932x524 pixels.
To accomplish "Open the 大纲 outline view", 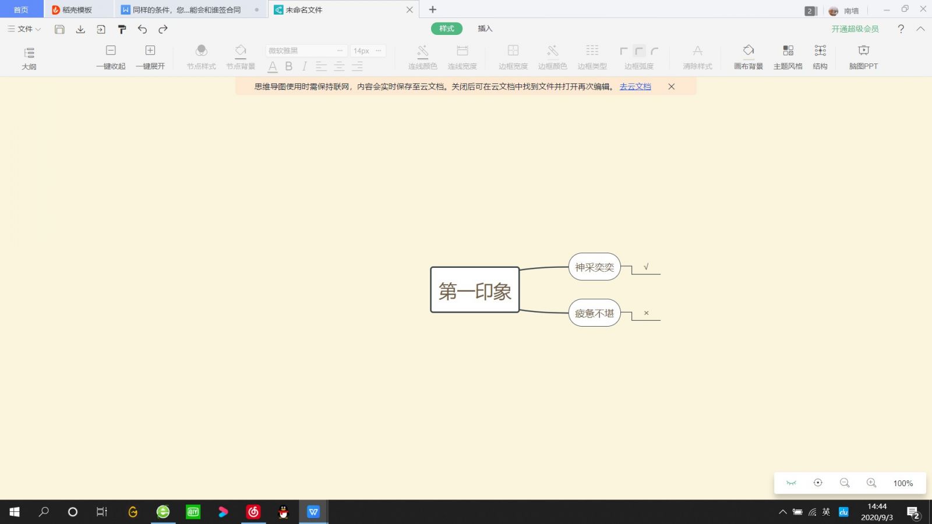I will [x=29, y=58].
